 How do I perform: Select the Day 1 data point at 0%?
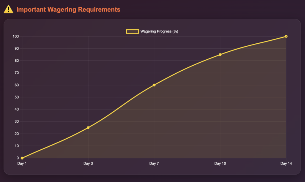[x=22, y=158]
